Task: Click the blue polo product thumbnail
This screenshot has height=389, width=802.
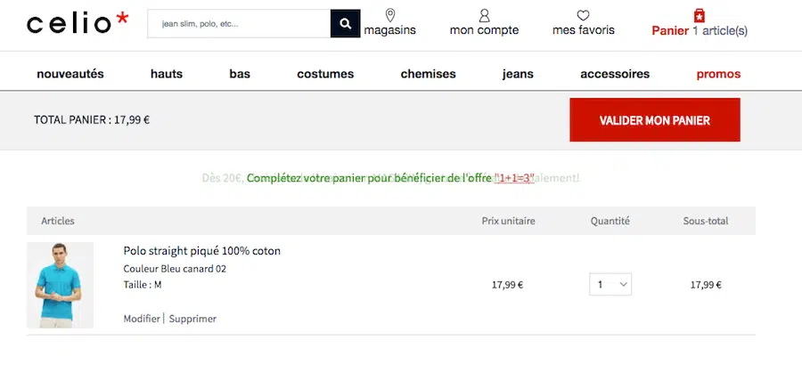Action: tap(60, 285)
